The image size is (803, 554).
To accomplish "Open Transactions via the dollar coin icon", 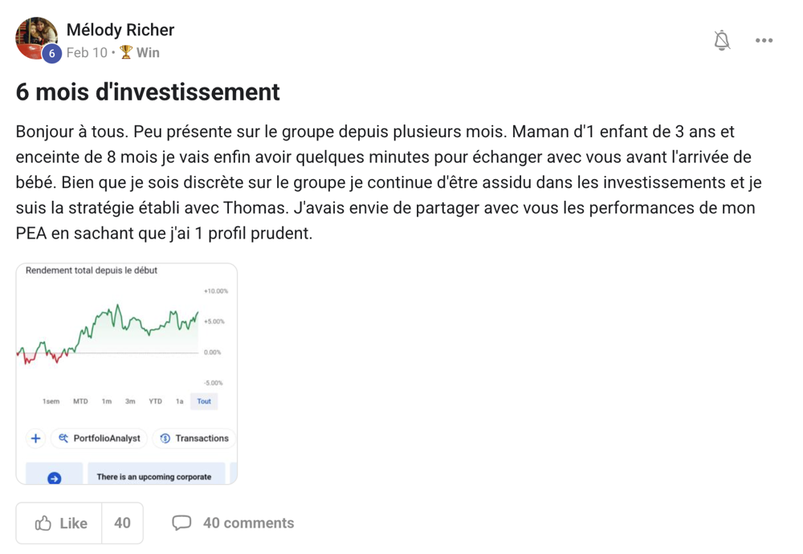I will pos(166,438).
